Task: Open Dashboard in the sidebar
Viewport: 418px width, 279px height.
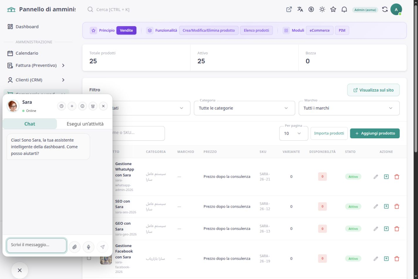Action: coord(27,27)
